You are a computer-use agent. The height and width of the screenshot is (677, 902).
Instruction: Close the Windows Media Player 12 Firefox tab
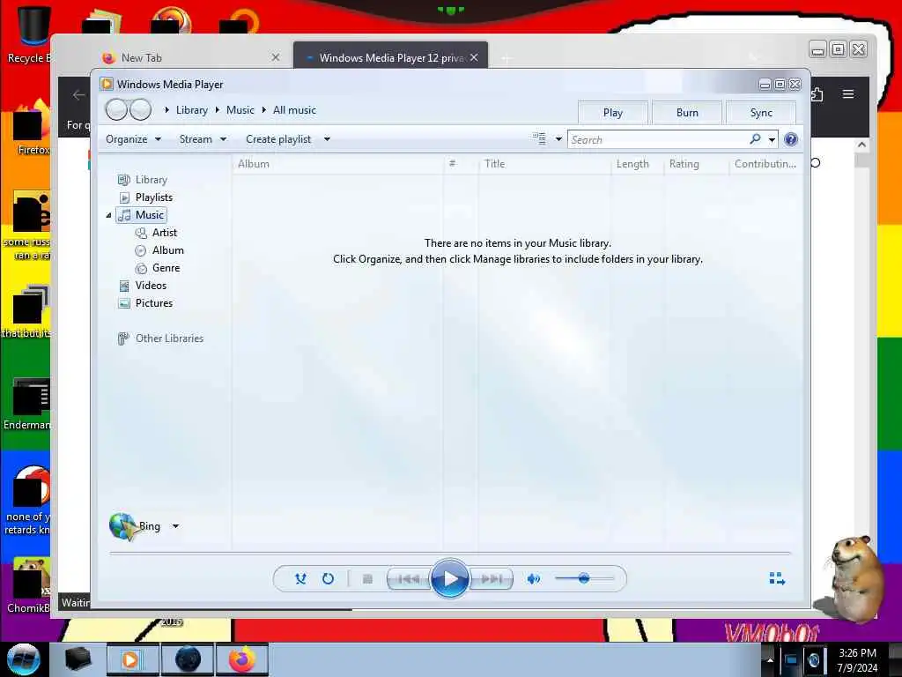click(474, 57)
